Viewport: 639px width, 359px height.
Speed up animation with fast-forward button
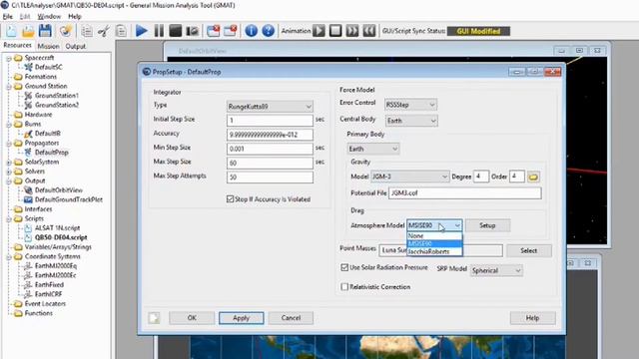pos(352,31)
